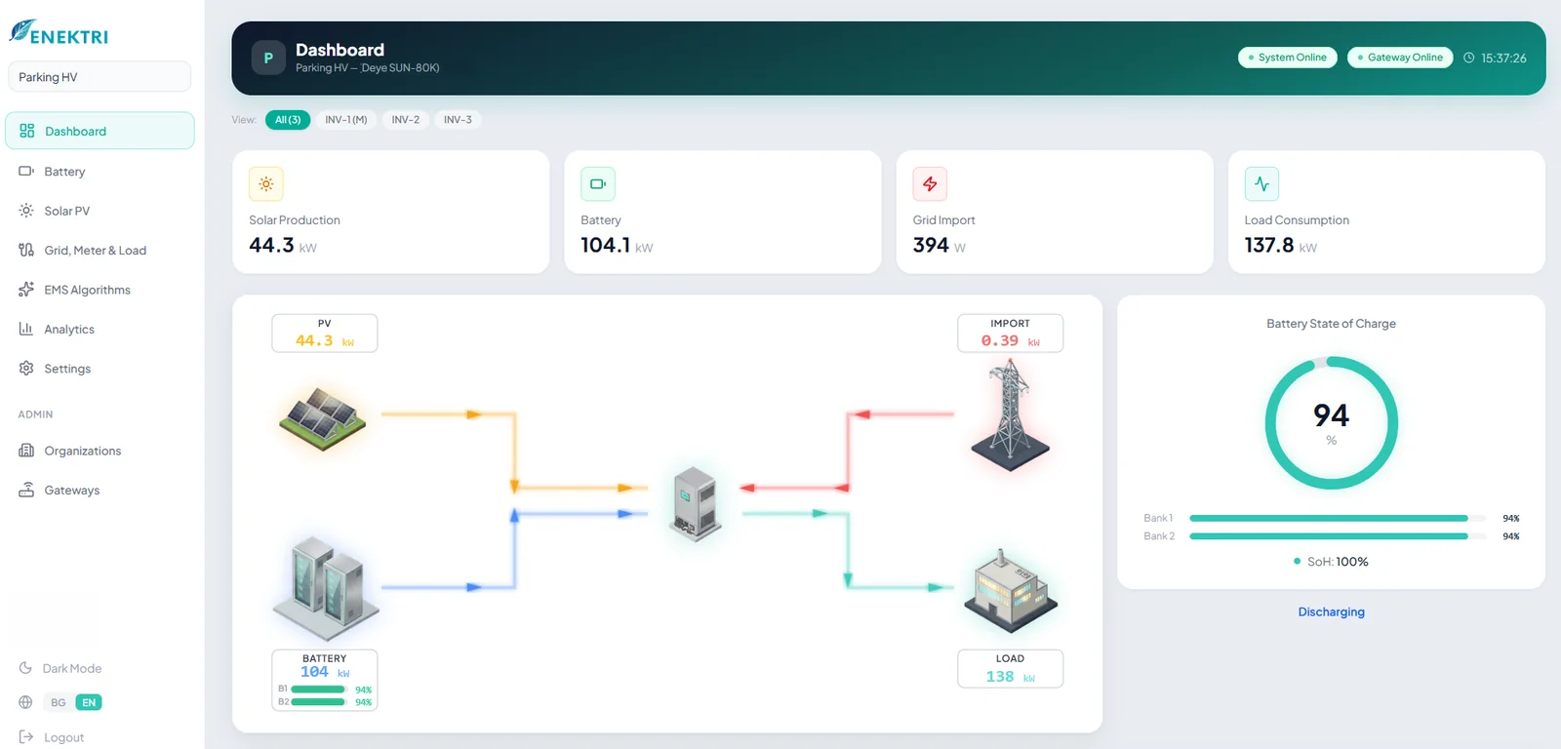Screen dimensions: 1561x749
Task: Go to Solar PV page
Action: pos(100,211)
